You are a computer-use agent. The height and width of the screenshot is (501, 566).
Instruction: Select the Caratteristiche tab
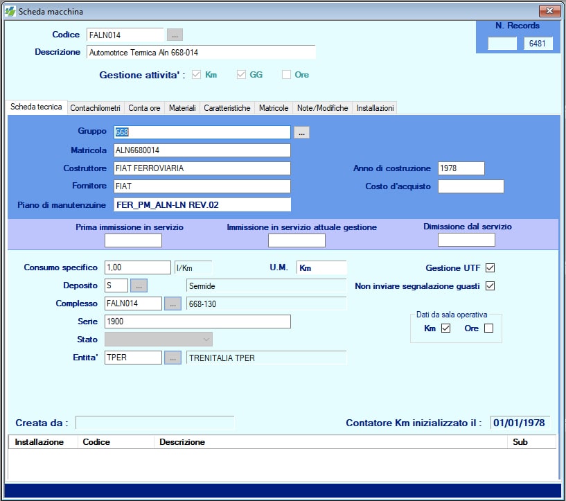click(227, 108)
